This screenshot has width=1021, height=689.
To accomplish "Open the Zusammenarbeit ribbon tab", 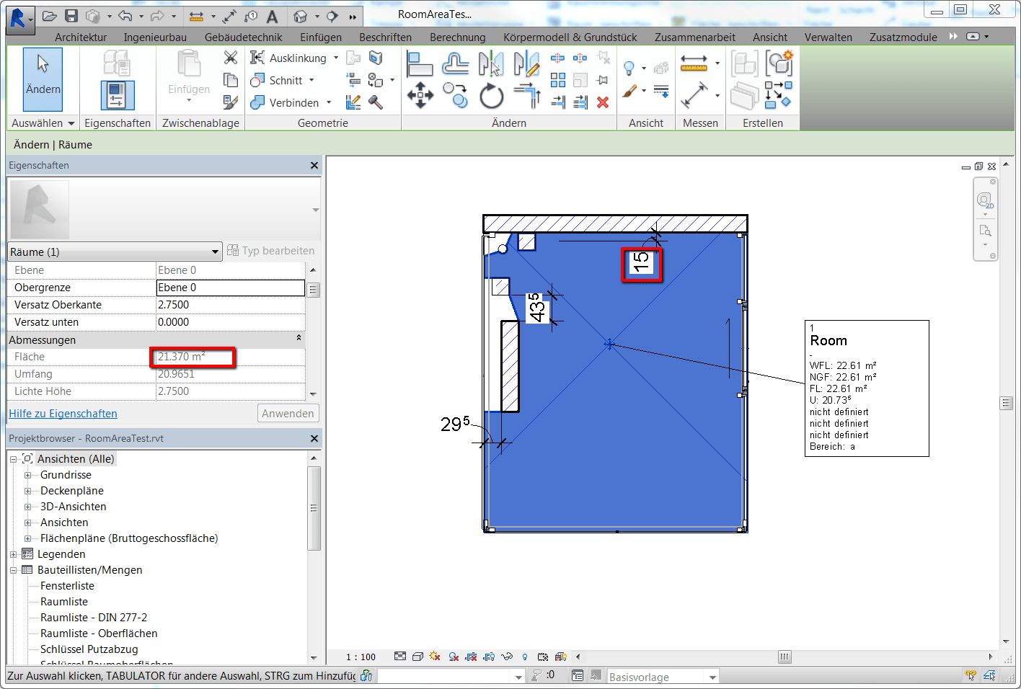I will (694, 37).
